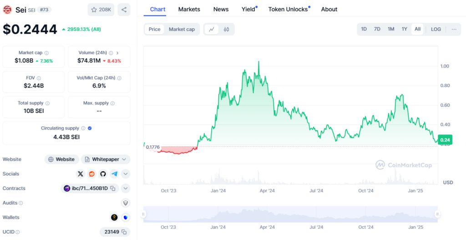Open the X (Twitter) social link
The image size is (466, 240).
[x=81, y=174]
